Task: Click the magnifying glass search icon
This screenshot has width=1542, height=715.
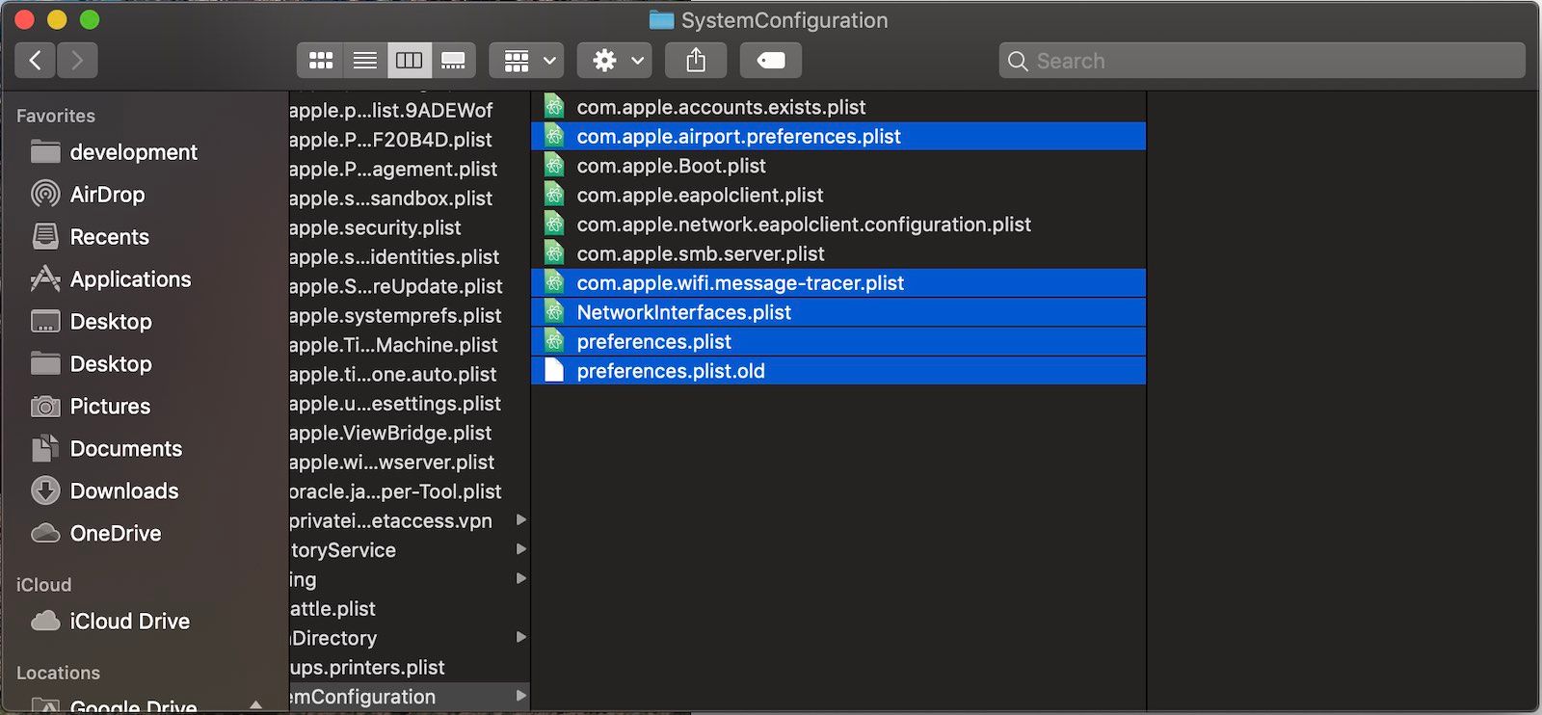Action: (1018, 61)
